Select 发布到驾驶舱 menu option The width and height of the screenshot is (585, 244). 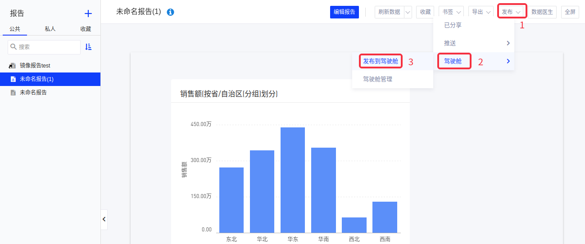(x=381, y=61)
